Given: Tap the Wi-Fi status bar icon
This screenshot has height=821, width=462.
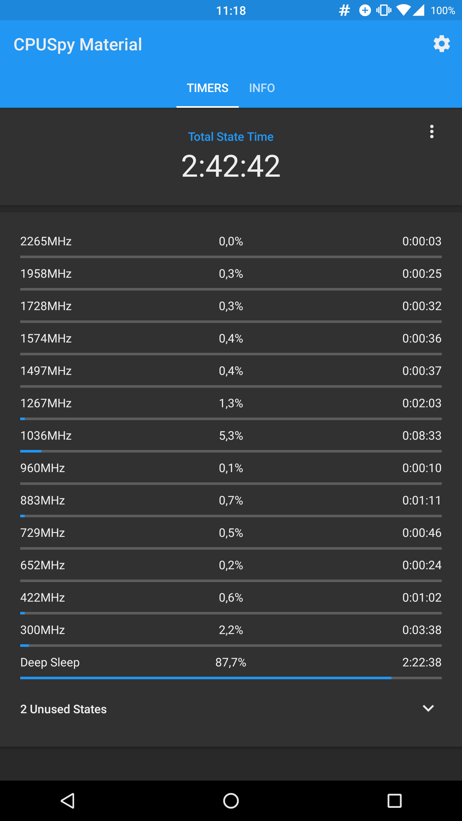Looking at the screenshot, I should pos(403,11).
